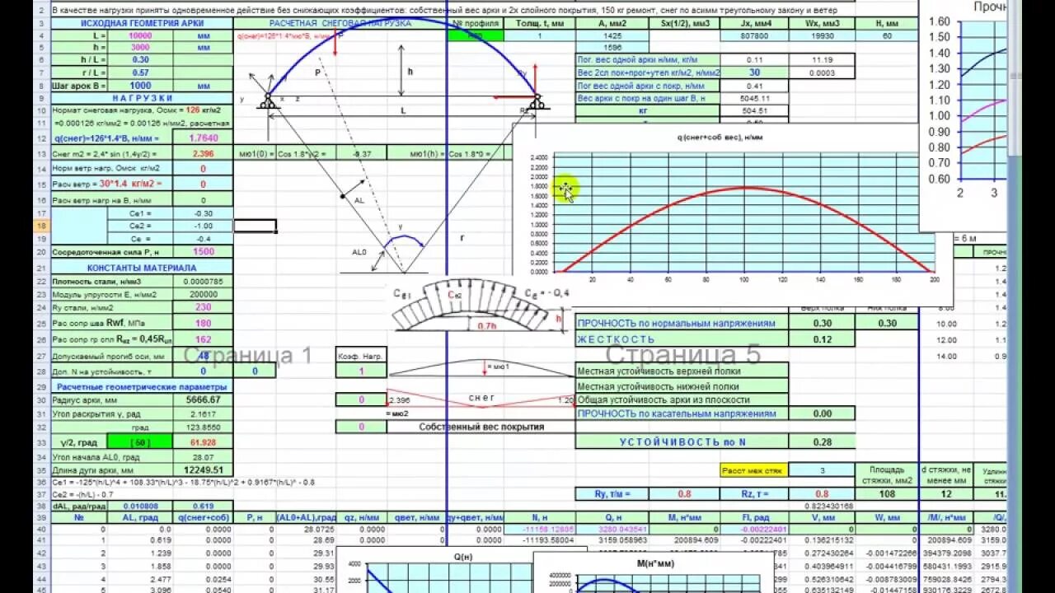Click Угол начала AL0 value 28.07

coord(204,456)
